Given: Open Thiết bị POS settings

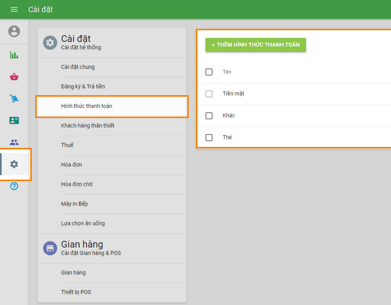Looking at the screenshot, I should pos(76,292).
